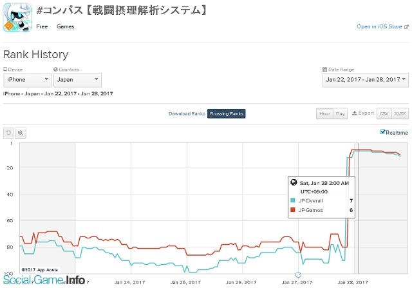Open the Japan country dropdown
This screenshot has height=288, width=412.
click(x=77, y=80)
